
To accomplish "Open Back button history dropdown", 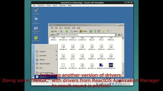I will 58,31.
